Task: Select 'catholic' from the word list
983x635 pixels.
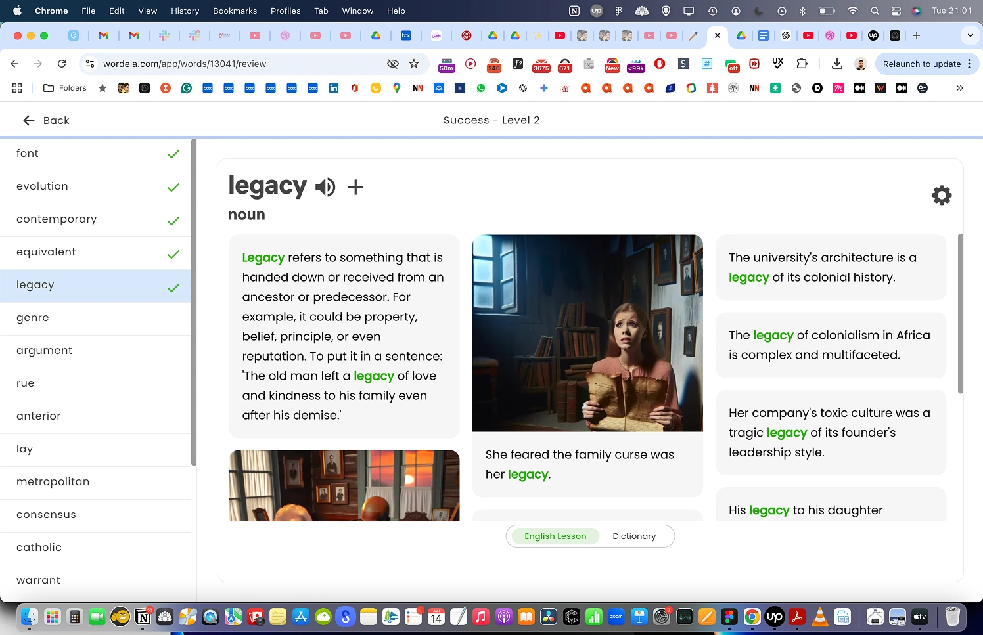Action: tap(95, 548)
